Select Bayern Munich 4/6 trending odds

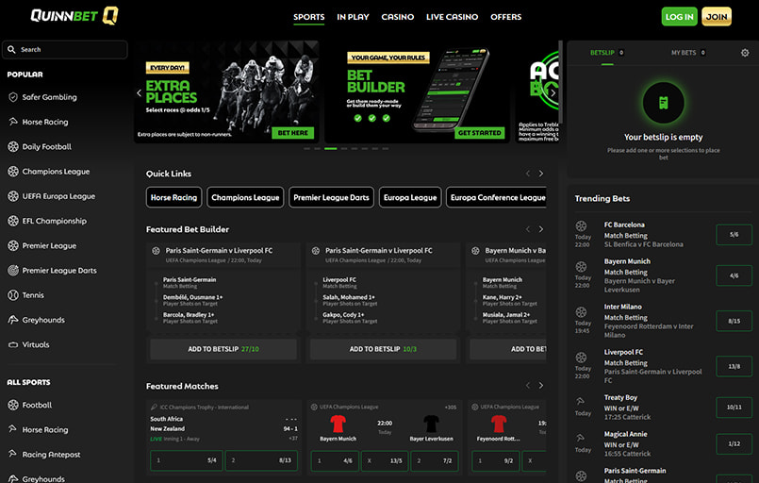point(734,275)
